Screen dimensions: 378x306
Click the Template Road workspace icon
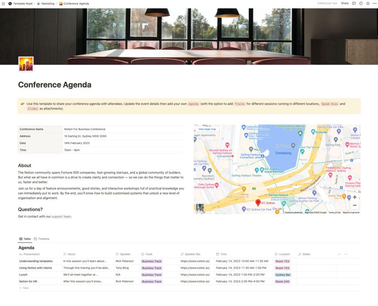[10, 4]
